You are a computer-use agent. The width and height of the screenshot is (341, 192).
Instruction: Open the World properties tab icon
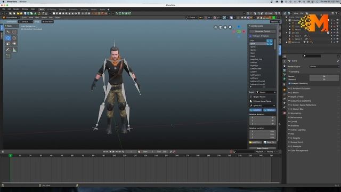pos(285,79)
